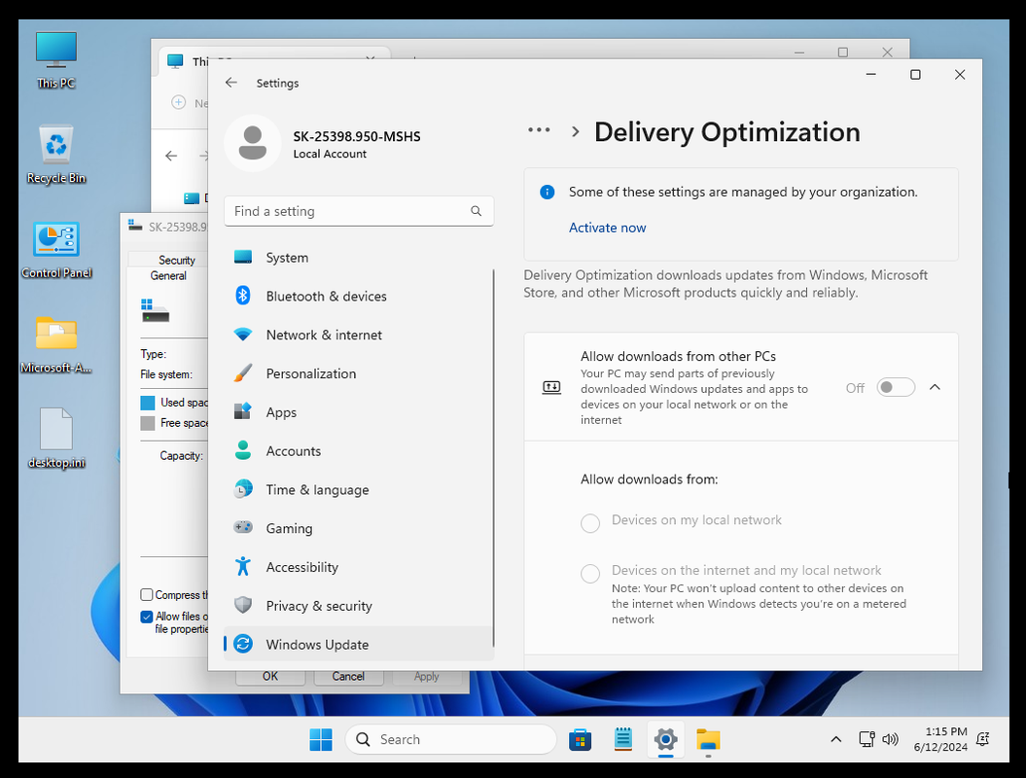Show hidden icons tray chevron
The width and height of the screenshot is (1026, 778).
click(835, 739)
